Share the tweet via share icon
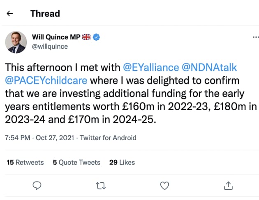 click(x=228, y=186)
